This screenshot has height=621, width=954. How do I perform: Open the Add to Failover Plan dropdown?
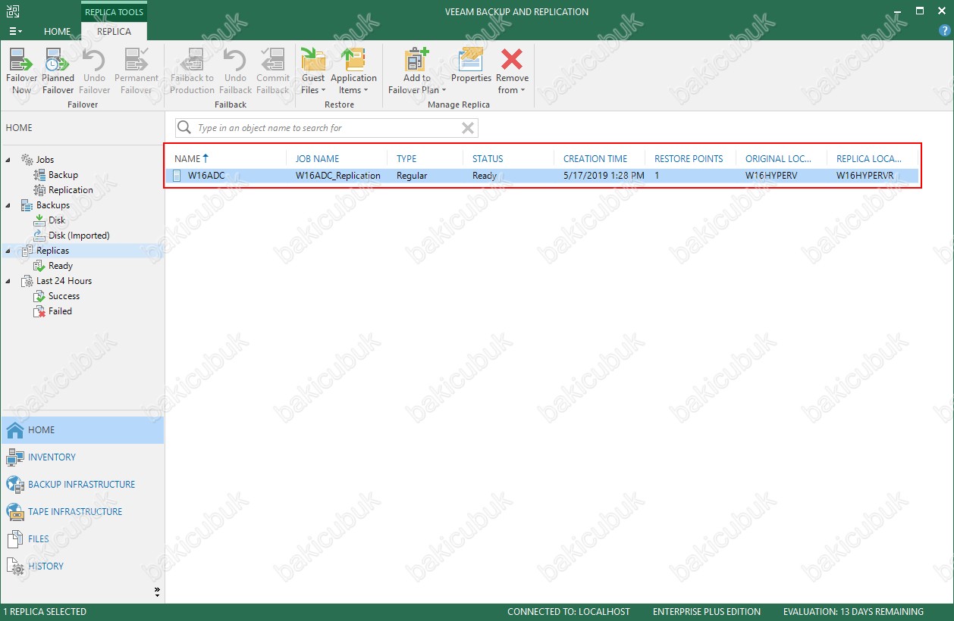[417, 70]
